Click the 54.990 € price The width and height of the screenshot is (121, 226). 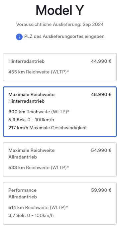(x=101, y=150)
